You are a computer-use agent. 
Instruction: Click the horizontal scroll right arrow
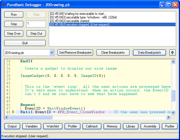pos(168,117)
